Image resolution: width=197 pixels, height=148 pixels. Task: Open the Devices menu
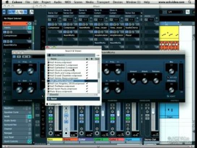118,2
